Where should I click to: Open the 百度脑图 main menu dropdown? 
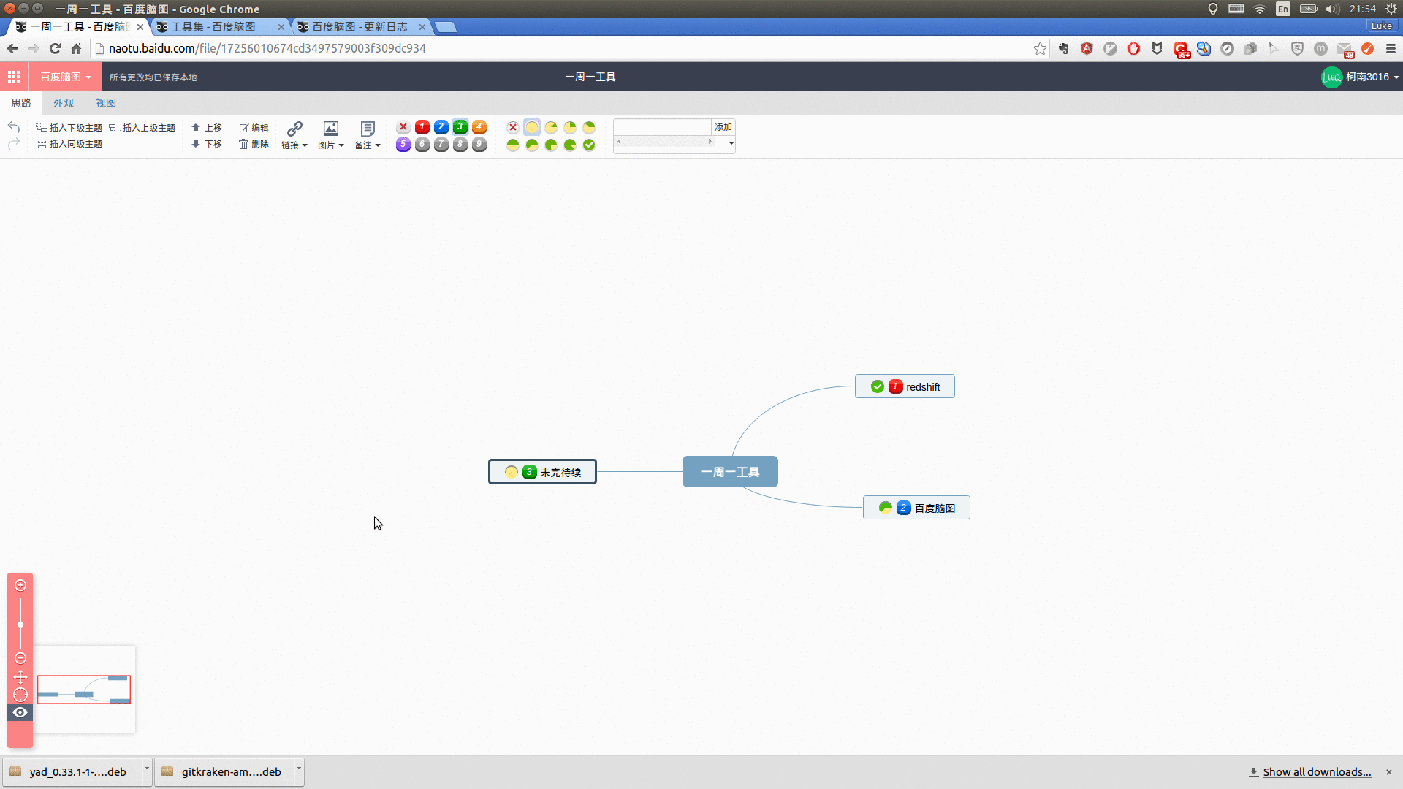[66, 77]
